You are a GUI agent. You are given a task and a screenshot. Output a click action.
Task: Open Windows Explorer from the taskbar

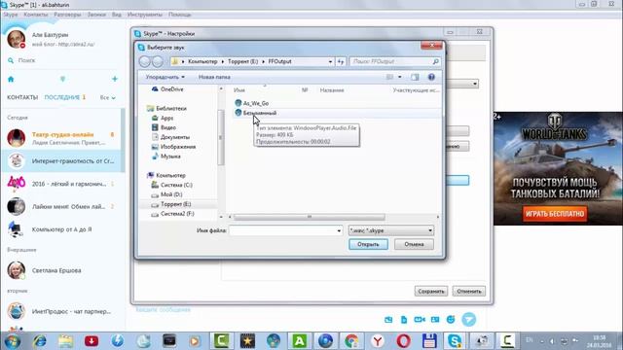click(65, 341)
